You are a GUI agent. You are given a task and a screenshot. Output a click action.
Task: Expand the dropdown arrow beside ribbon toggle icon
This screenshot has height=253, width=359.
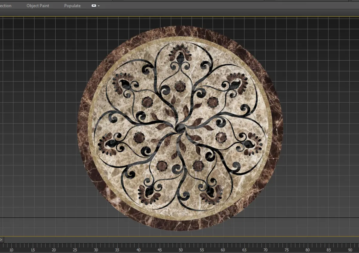[x=98, y=6]
